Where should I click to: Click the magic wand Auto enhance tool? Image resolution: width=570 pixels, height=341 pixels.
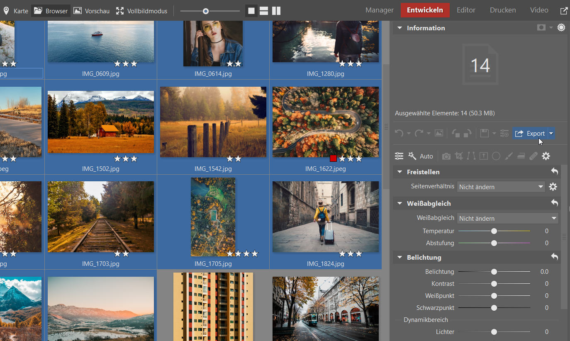click(x=421, y=156)
